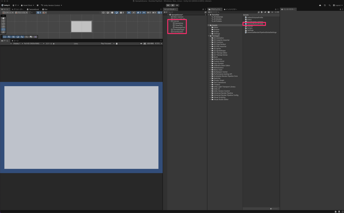
Task: Toggle 2D view mode in scene
Action: pyautogui.click(x=129, y=13)
